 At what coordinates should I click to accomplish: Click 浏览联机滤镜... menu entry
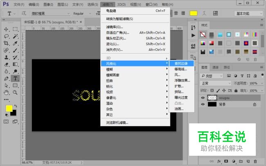[x=135, y=123]
